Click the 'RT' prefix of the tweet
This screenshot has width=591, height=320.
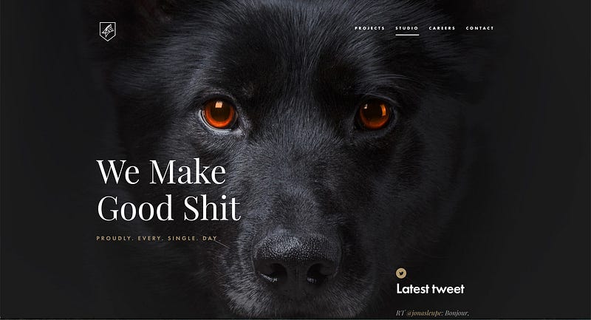pyautogui.click(x=400, y=313)
